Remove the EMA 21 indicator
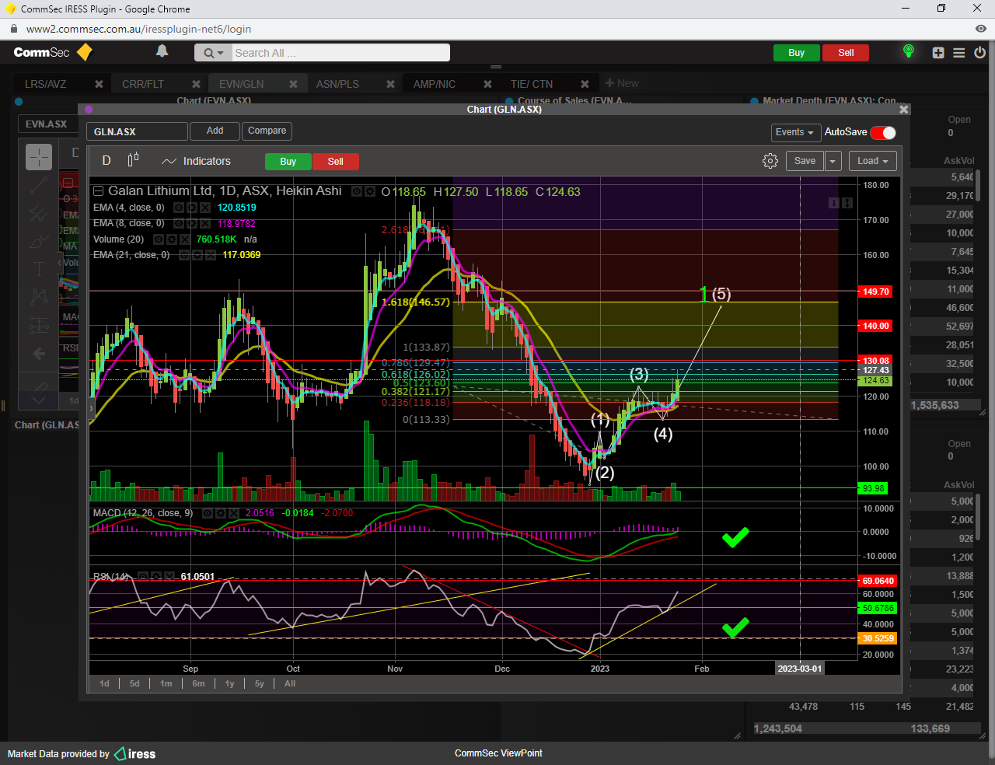 (211, 255)
